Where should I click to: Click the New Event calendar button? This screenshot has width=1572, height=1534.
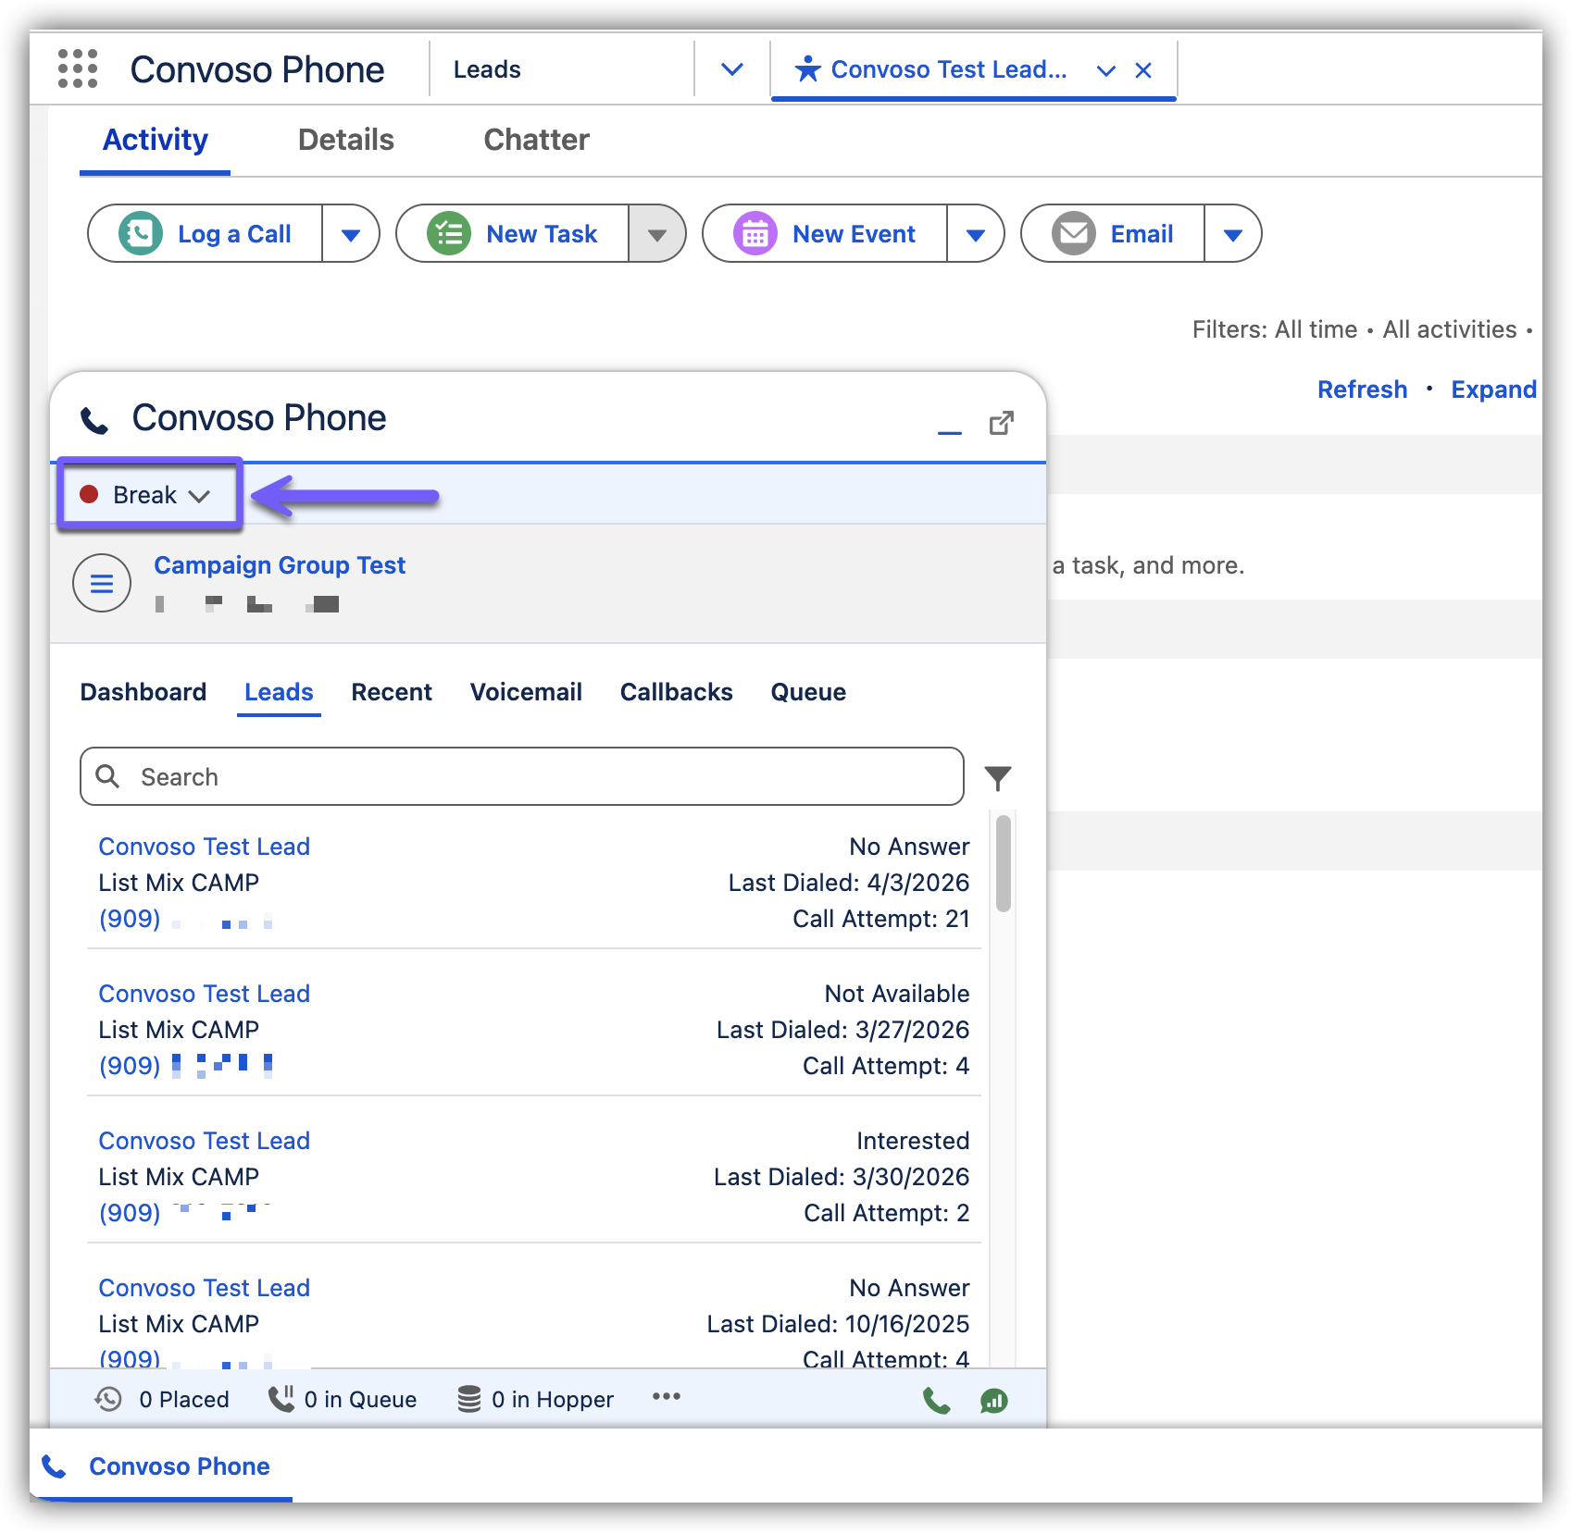pos(825,234)
